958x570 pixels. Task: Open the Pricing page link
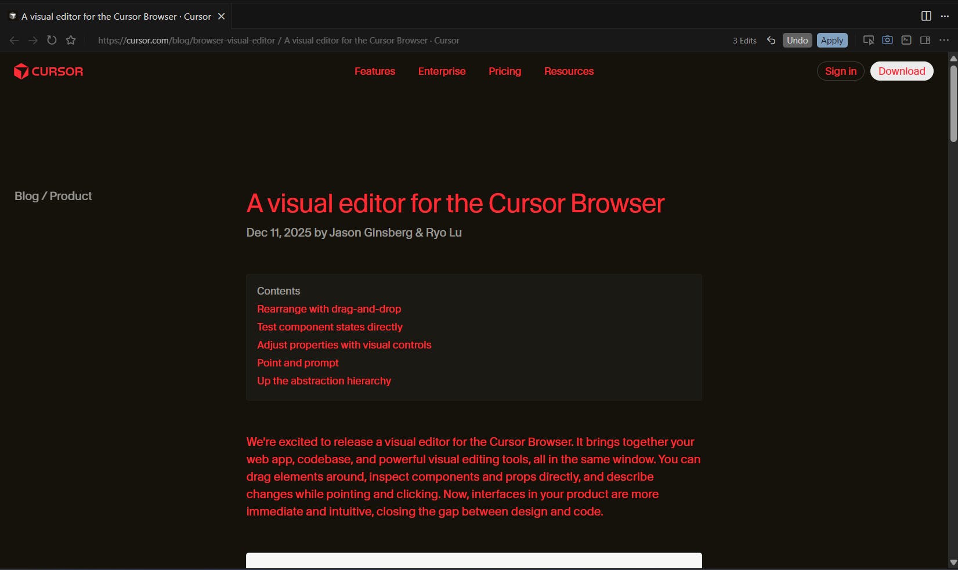point(505,71)
